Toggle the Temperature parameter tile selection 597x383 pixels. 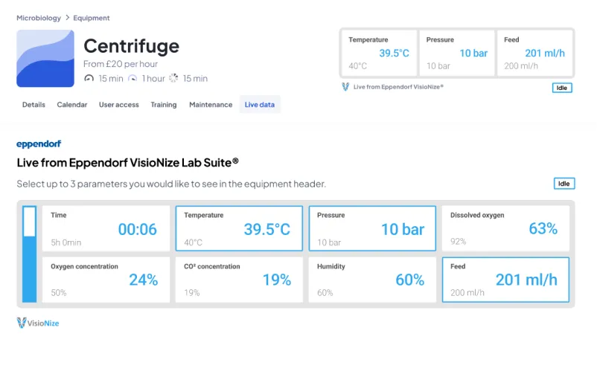click(238, 228)
